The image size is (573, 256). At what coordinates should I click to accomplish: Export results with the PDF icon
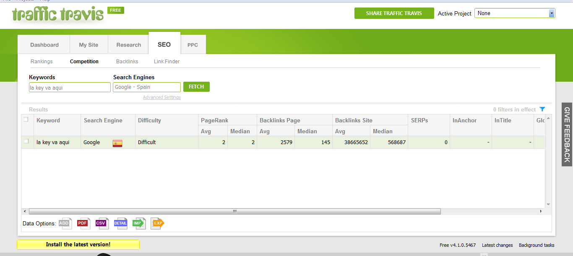83,223
